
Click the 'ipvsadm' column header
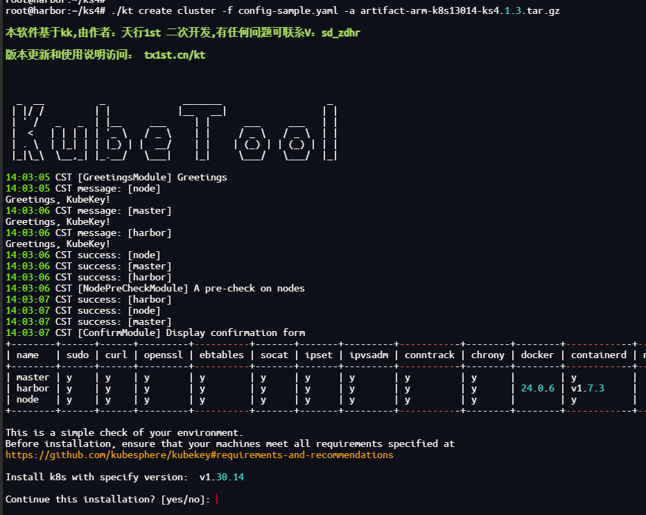click(x=369, y=355)
